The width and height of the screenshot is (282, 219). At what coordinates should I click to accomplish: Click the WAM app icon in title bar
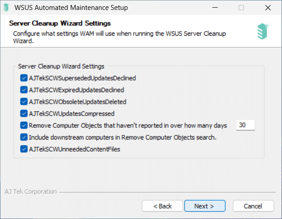click(6, 8)
